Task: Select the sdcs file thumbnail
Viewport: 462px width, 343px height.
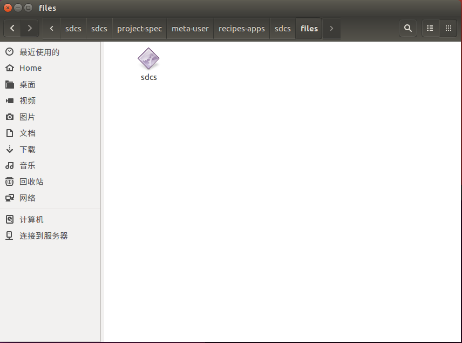Action: click(x=148, y=59)
